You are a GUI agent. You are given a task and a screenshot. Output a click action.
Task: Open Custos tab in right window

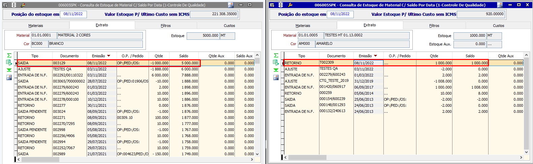(498, 26)
